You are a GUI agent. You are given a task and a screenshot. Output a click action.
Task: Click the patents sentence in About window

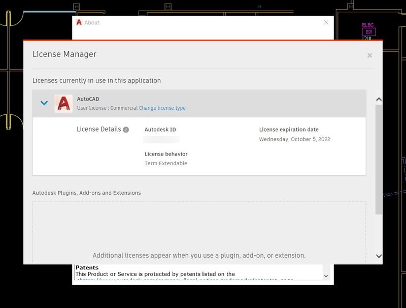coord(155,274)
